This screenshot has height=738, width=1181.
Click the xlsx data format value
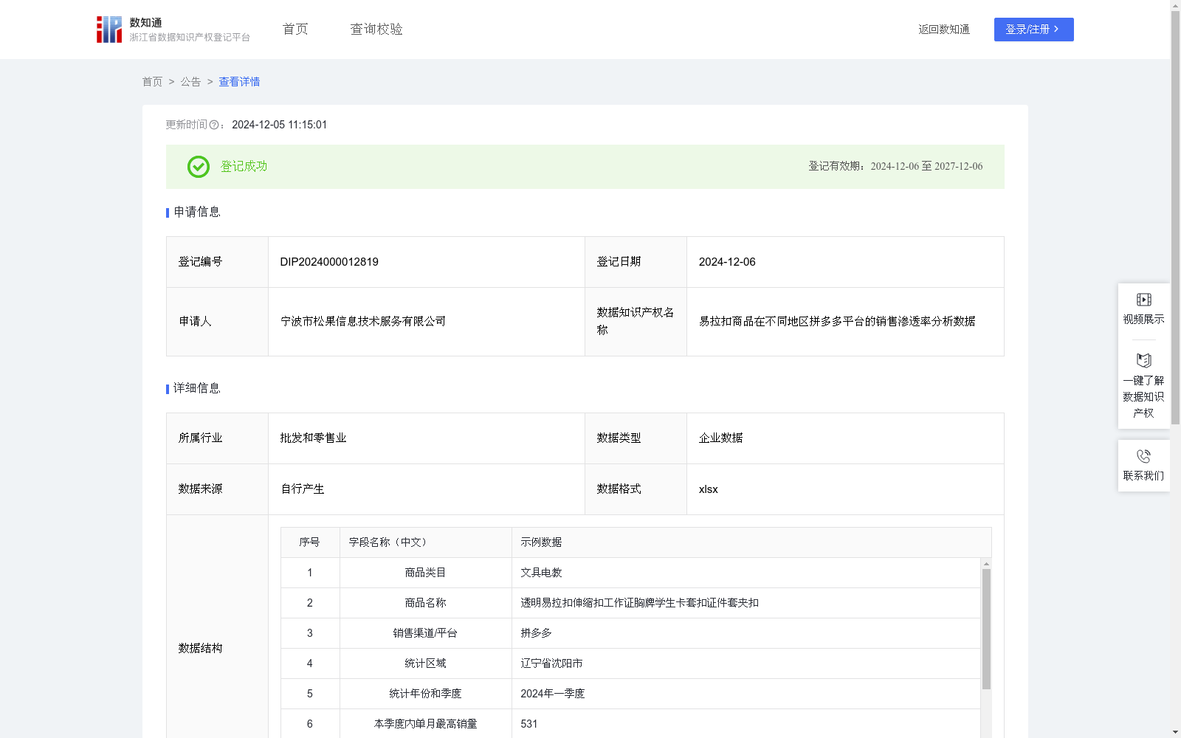(x=708, y=489)
